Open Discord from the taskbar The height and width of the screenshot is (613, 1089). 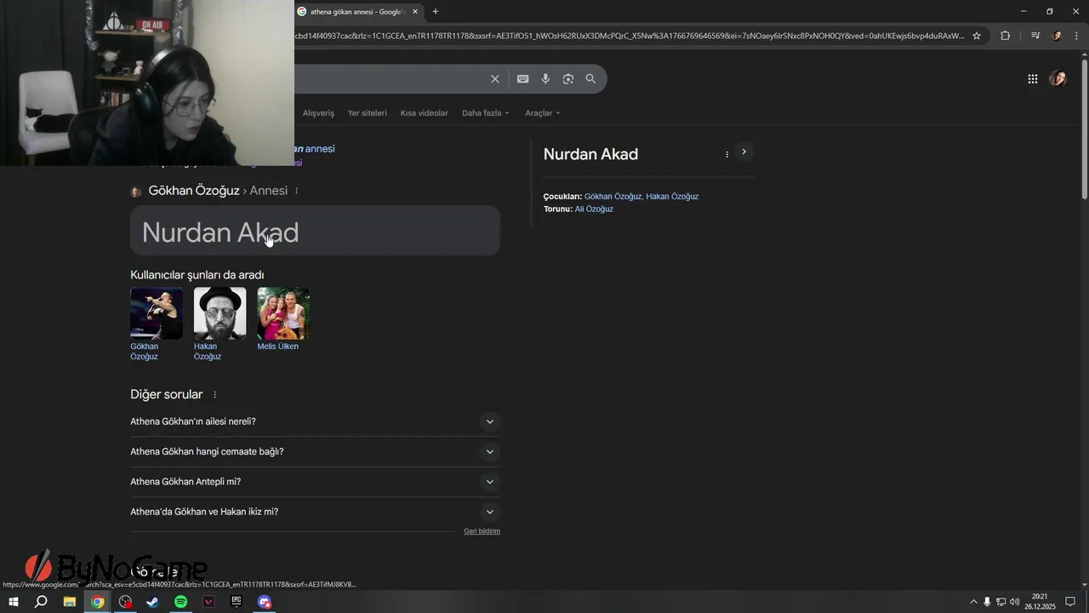(x=265, y=602)
